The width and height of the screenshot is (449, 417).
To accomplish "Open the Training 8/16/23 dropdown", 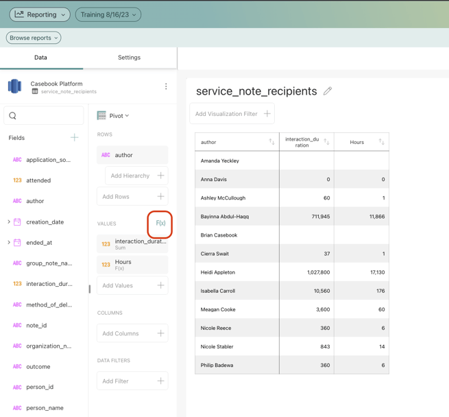I will (x=108, y=14).
